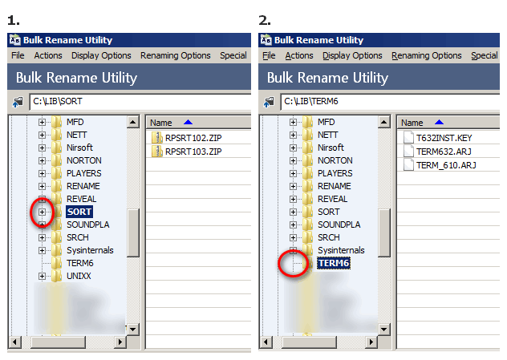Select the SOUNDPLA folder label in window 1
The width and height of the screenshot is (507, 360).
(x=88, y=225)
